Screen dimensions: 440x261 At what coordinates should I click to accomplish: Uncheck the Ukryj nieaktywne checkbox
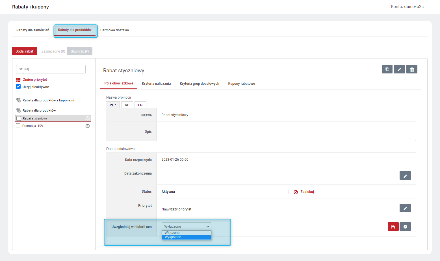(x=18, y=86)
